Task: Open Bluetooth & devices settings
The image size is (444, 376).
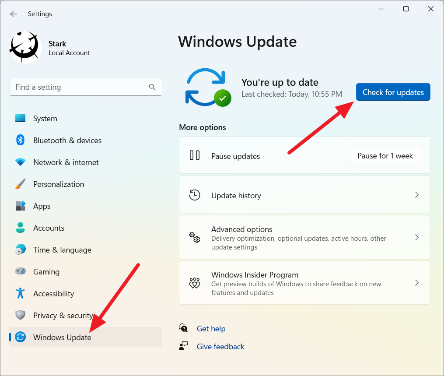Action: pos(20,140)
